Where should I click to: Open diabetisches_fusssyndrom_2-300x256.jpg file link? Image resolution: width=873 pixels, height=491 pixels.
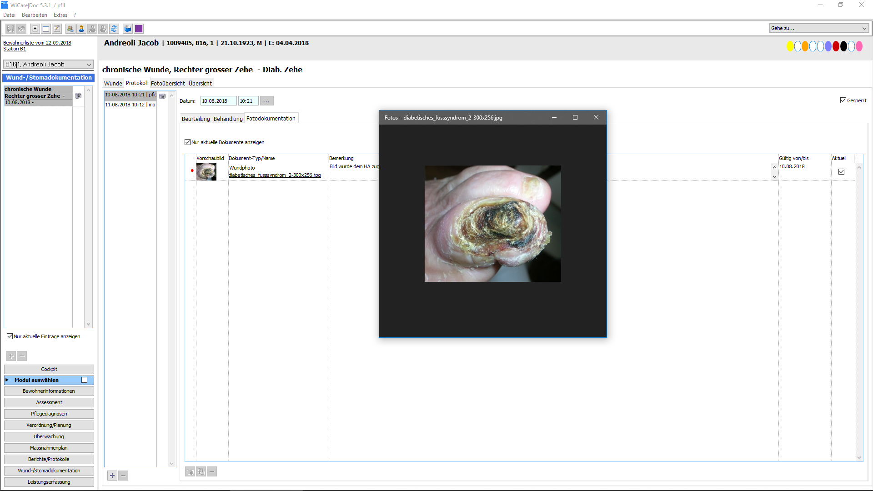click(275, 175)
